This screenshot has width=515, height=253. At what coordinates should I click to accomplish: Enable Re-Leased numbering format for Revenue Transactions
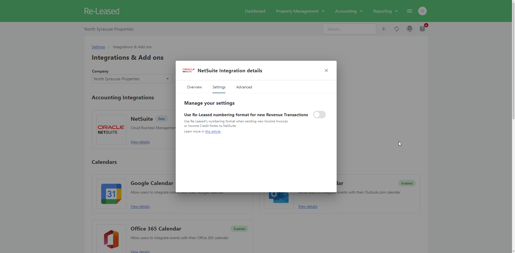(319, 115)
